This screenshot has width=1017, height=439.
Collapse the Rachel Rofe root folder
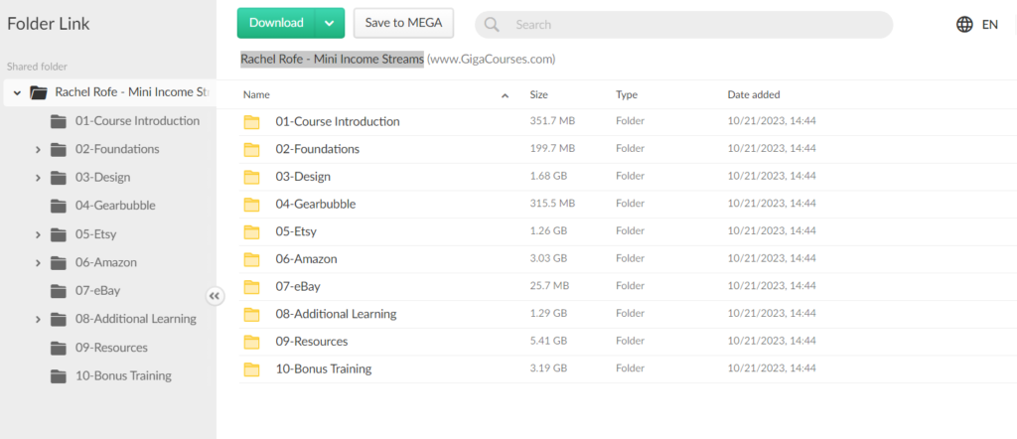(x=17, y=93)
